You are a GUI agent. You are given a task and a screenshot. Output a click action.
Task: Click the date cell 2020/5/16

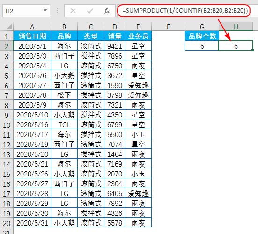click(x=32, y=124)
